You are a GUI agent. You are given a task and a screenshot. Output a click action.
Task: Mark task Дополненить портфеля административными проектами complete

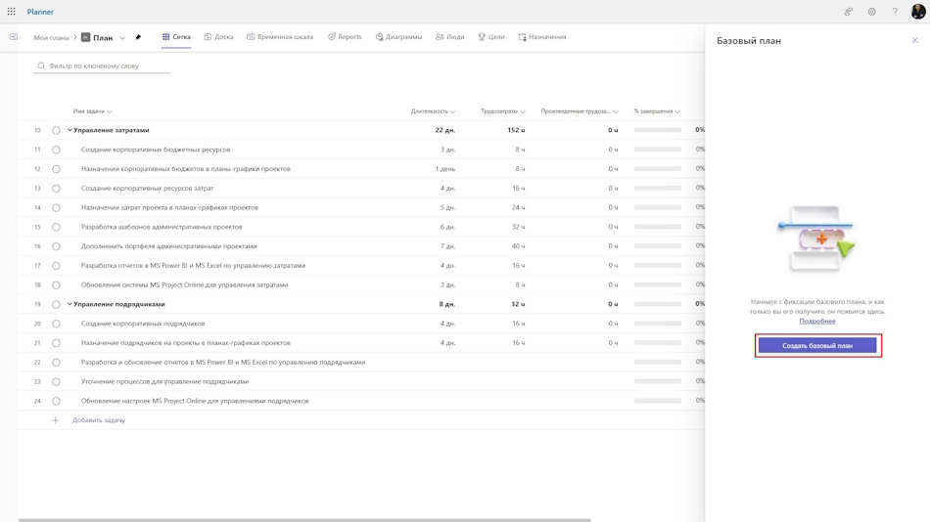(56, 246)
